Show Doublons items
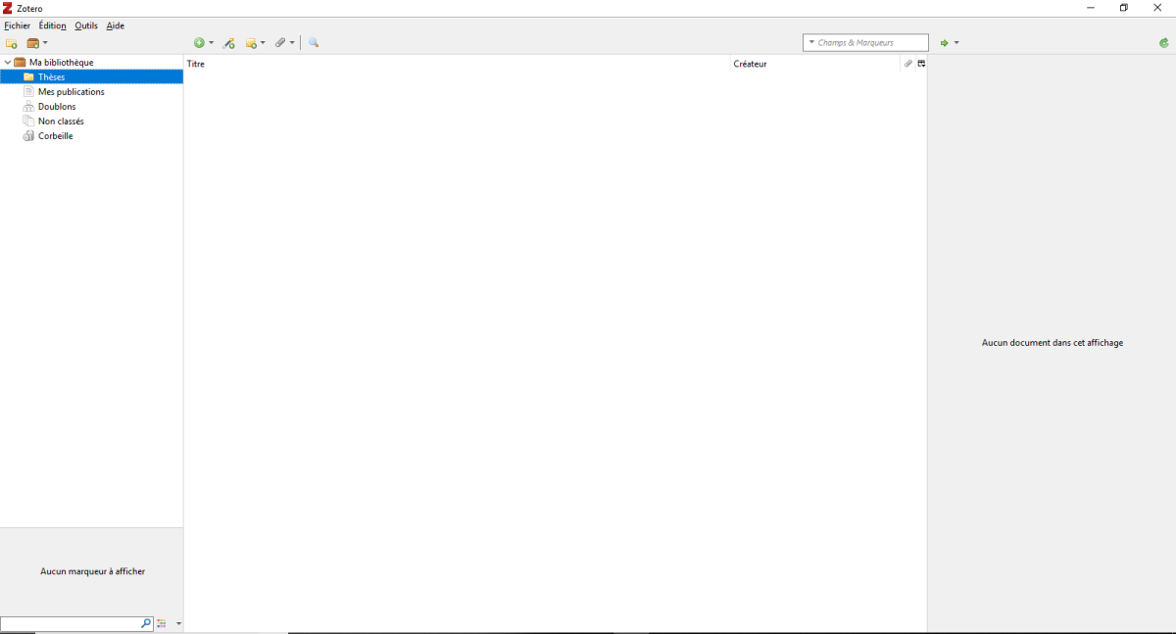 pyautogui.click(x=57, y=107)
